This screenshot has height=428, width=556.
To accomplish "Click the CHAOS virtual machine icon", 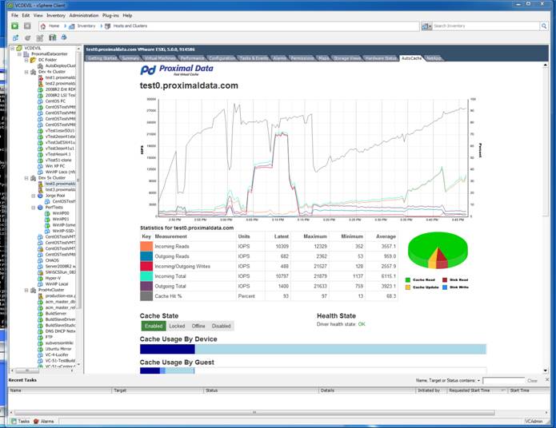I will point(41,260).
